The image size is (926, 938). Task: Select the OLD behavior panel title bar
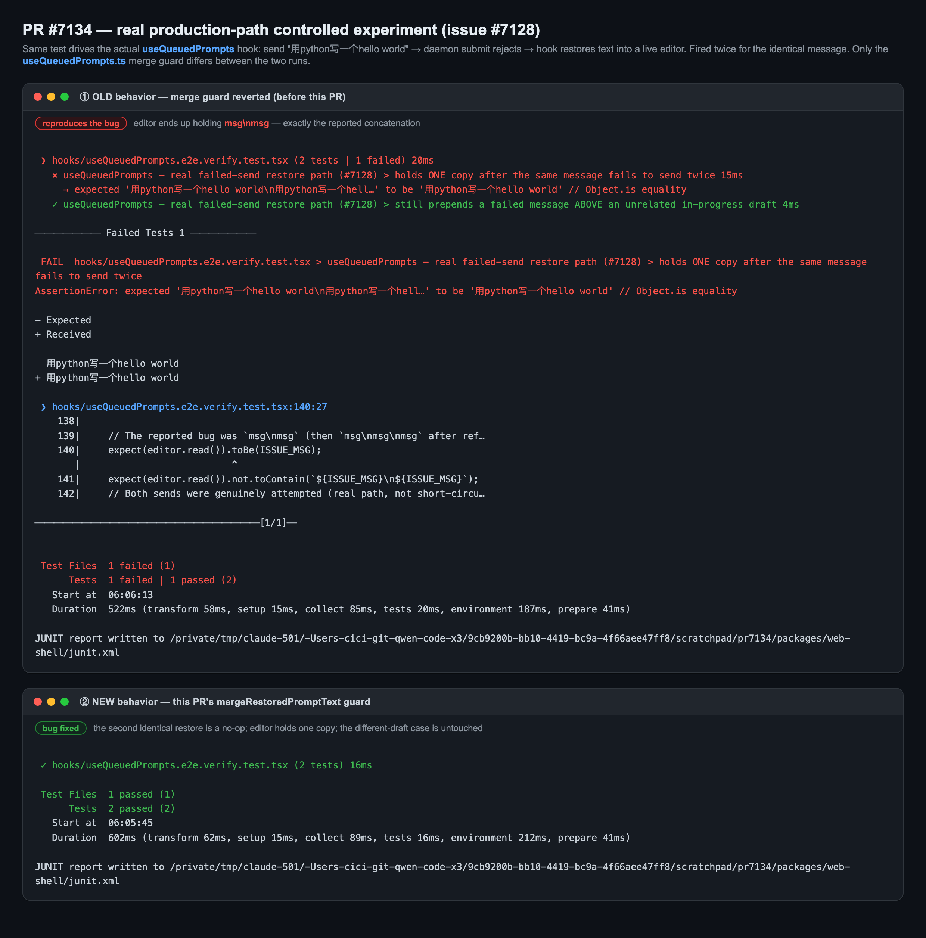[x=463, y=97]
